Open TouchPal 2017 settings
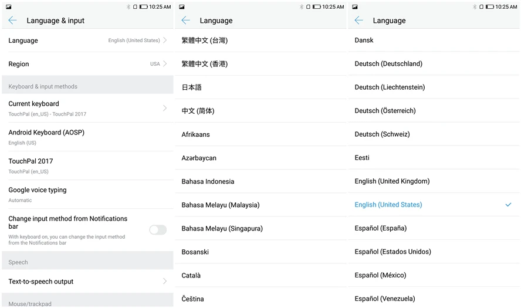This screenshot has width=521, height=308. pyautogui.click(x=87, y=166)
